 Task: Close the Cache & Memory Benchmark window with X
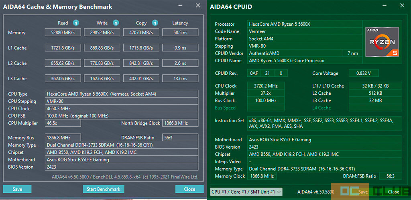[198, 5]
